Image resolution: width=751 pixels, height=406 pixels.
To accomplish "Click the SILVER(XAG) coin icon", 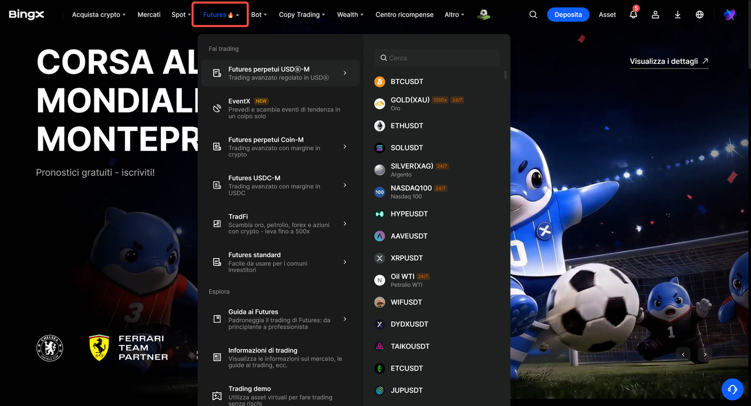I will click(380, 170).
